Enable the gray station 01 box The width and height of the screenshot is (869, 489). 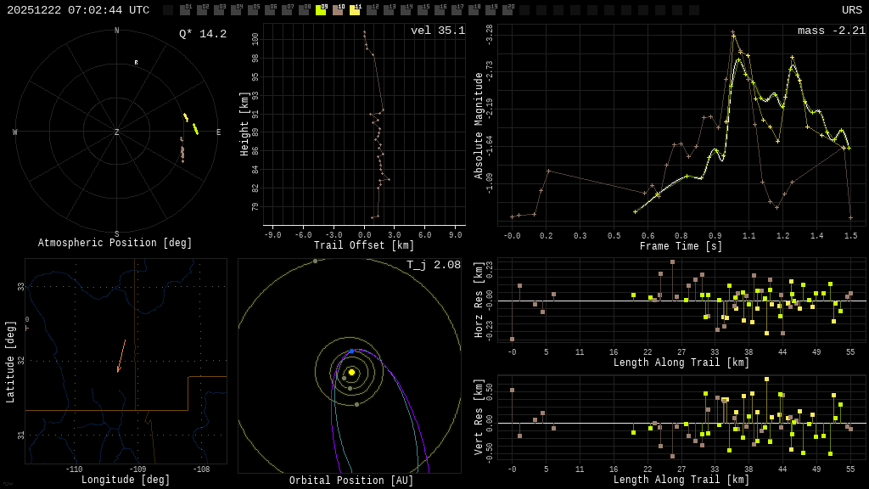pos(185,10)
